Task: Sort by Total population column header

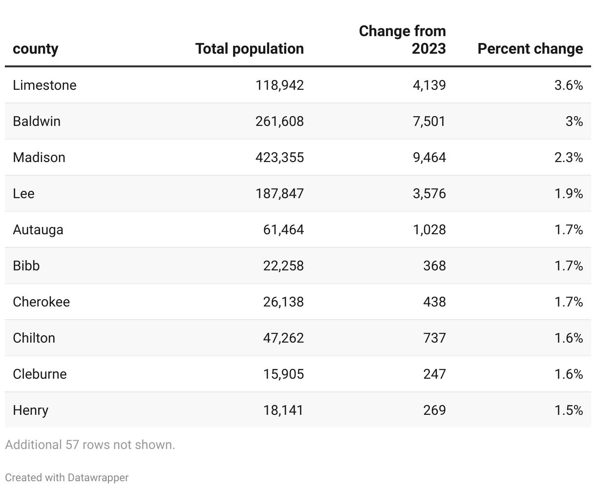Action: point(249,49)
